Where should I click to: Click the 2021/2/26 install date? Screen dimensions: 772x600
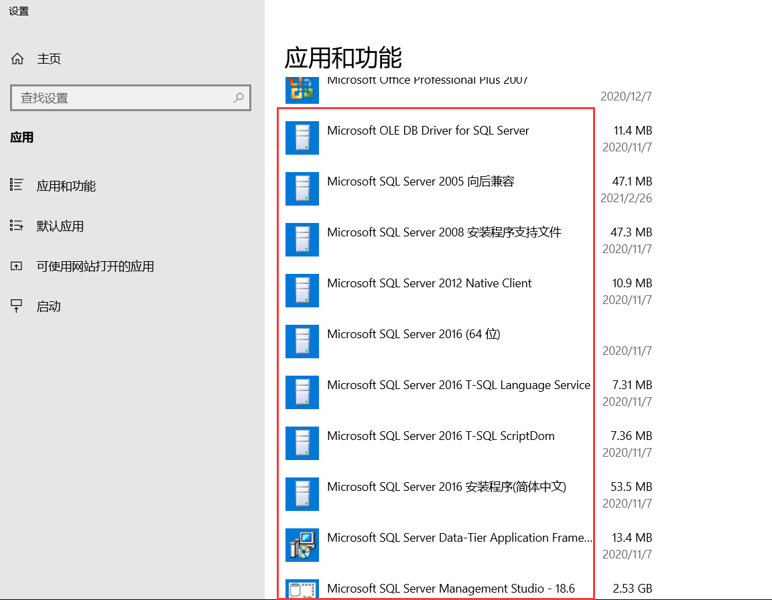tap(627, 198)
